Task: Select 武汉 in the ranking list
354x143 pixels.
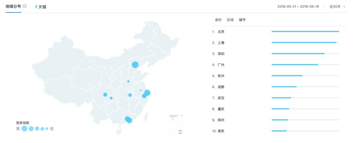Action: (221, 98)
